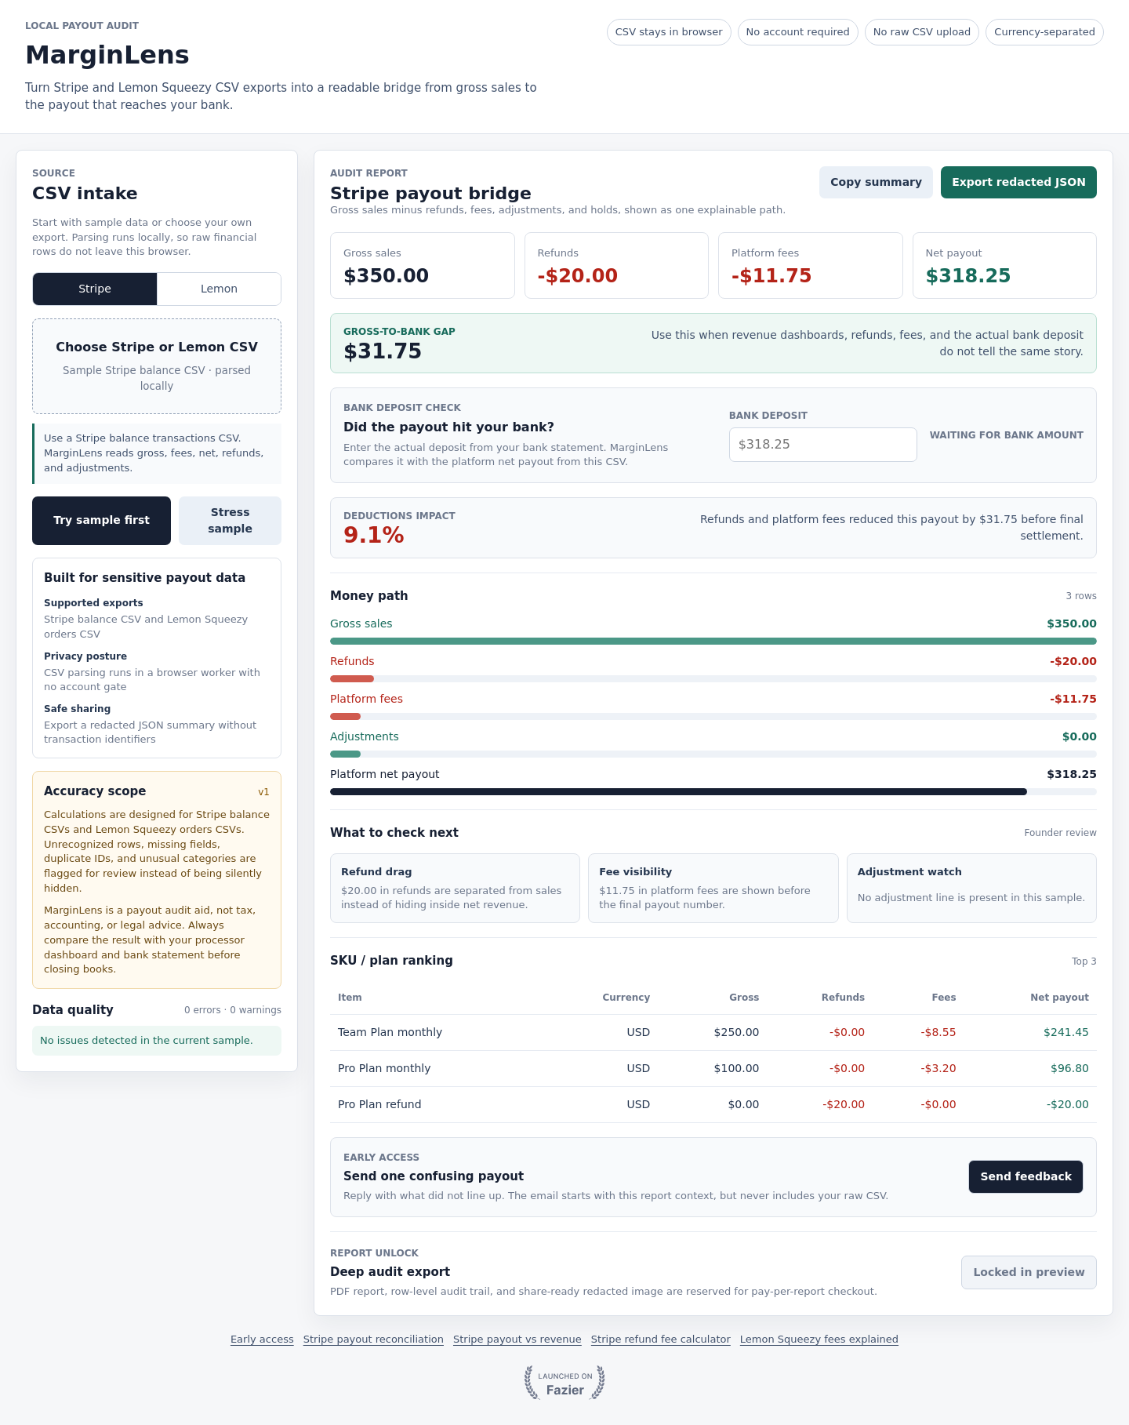
Task: Click the Try sample first button
Action: click(x=101, y=520)
